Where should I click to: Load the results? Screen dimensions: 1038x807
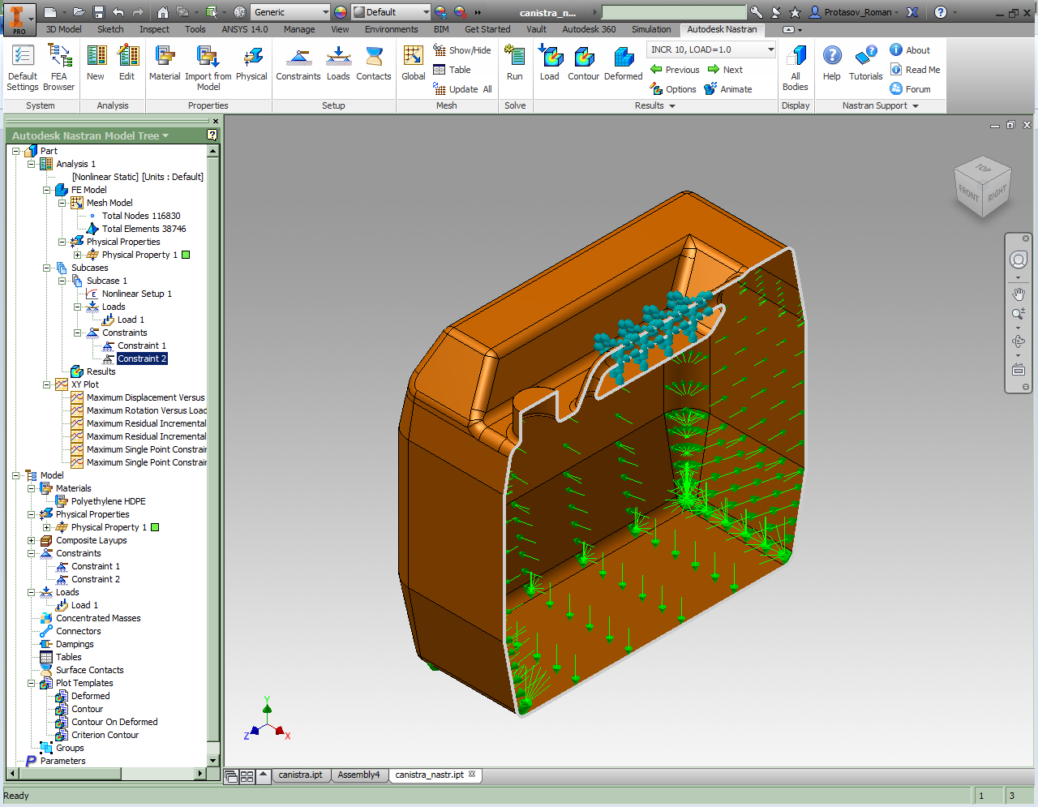coord(550,63)
